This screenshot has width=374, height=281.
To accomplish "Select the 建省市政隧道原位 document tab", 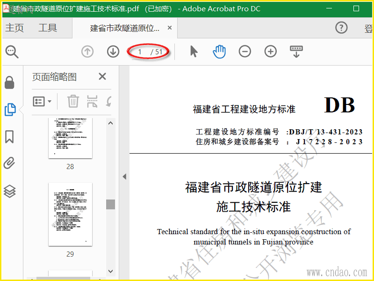I will click(124, 28).
